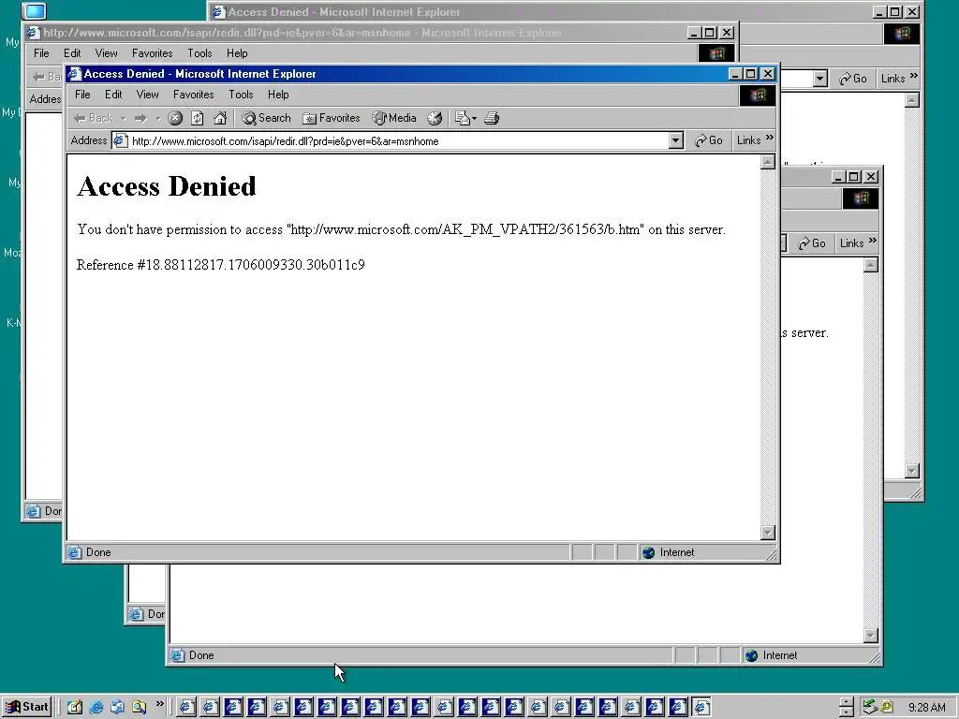Open the Tools menu in the redir.dll window behind
Viewport: 959px width, 719px height.
[199, 53]
